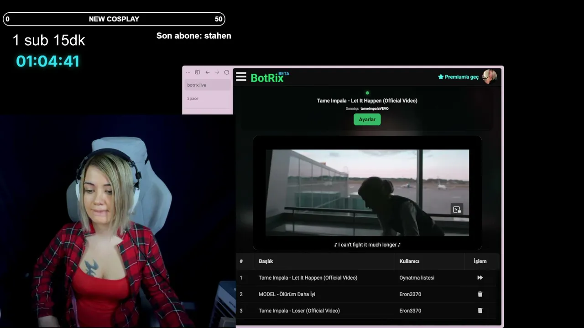The width and height of the screenshot is (584, 328).
Task: Select "MODEL - Ölürüm Daha İyi" row title
Action: 287,294
